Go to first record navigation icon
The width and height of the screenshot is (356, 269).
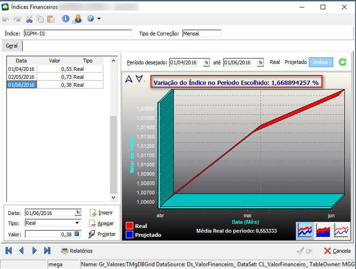(9, 251)
